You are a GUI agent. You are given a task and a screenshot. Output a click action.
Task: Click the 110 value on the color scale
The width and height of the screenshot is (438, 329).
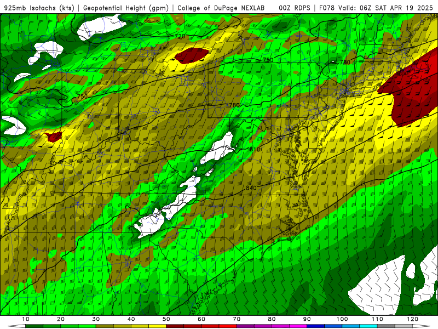377,319
